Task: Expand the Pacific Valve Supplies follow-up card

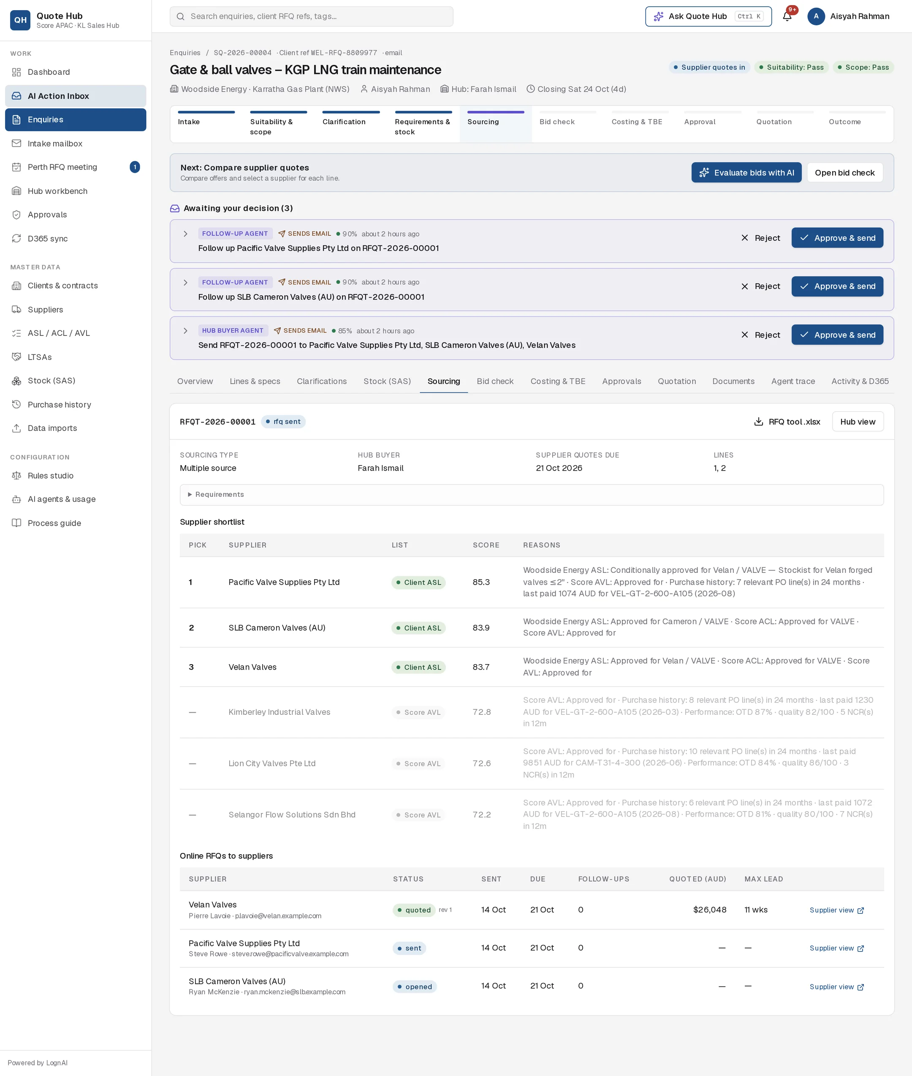Action: [x=185, y=234]
